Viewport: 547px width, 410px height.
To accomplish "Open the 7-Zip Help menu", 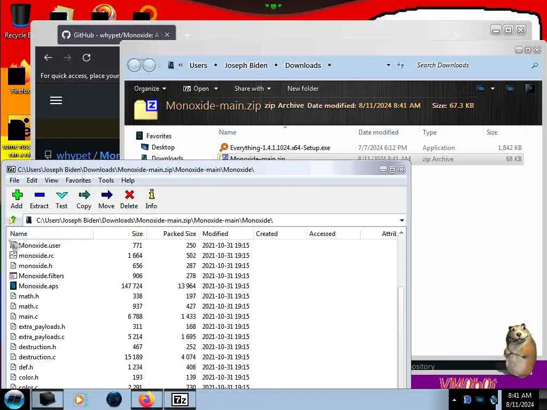I will click(128, 180).
